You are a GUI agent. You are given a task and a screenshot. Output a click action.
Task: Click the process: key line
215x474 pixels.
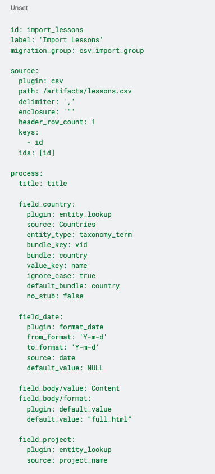(27, 173)
